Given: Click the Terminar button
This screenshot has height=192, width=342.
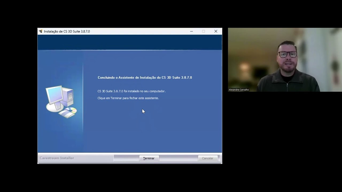Looking at the screenshot, I should coord(149,158).
